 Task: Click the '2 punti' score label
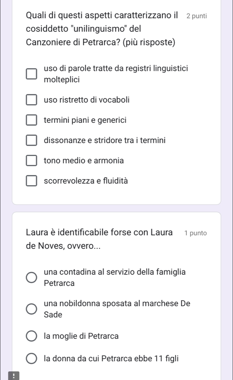[197, 16]
